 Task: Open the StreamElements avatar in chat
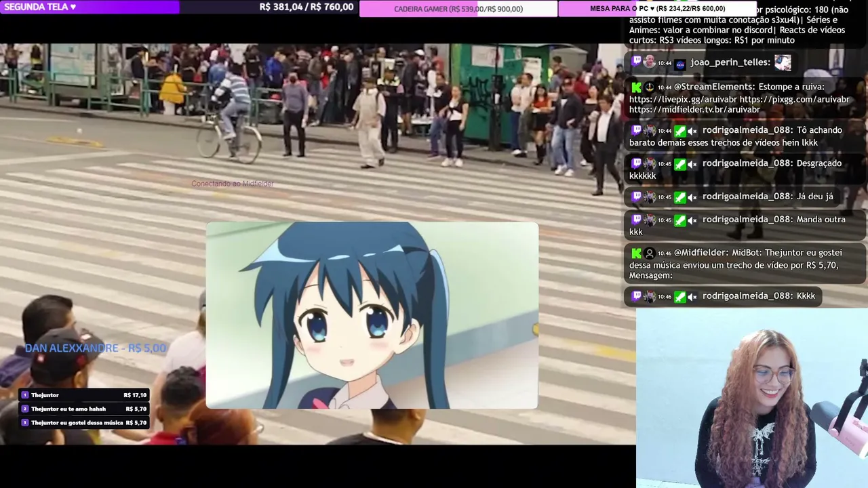pyautogui.click(x=650, y=87)
